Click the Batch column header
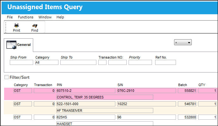The height and width of the screenshot is (126, 218). pos(183,85)
